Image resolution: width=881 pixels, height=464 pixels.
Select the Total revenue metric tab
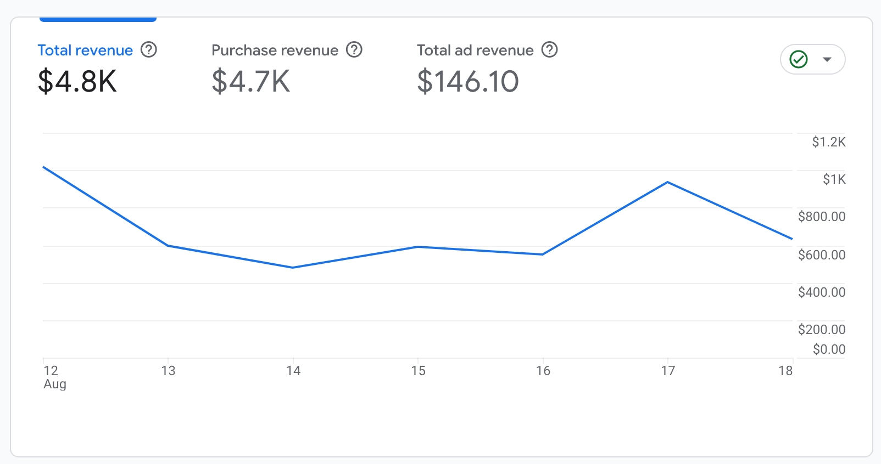tap(85, 50)
